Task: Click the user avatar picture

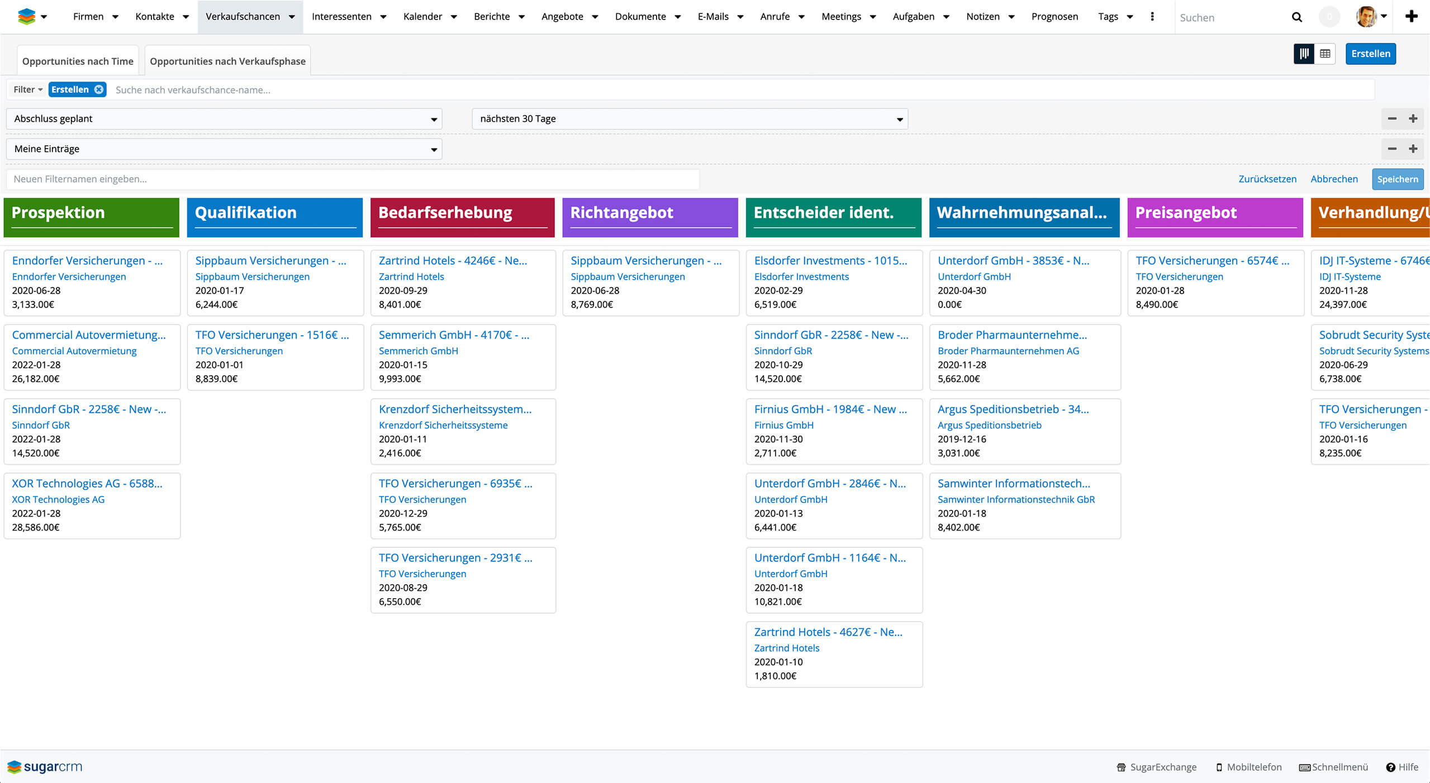Action: [1366, 16]
